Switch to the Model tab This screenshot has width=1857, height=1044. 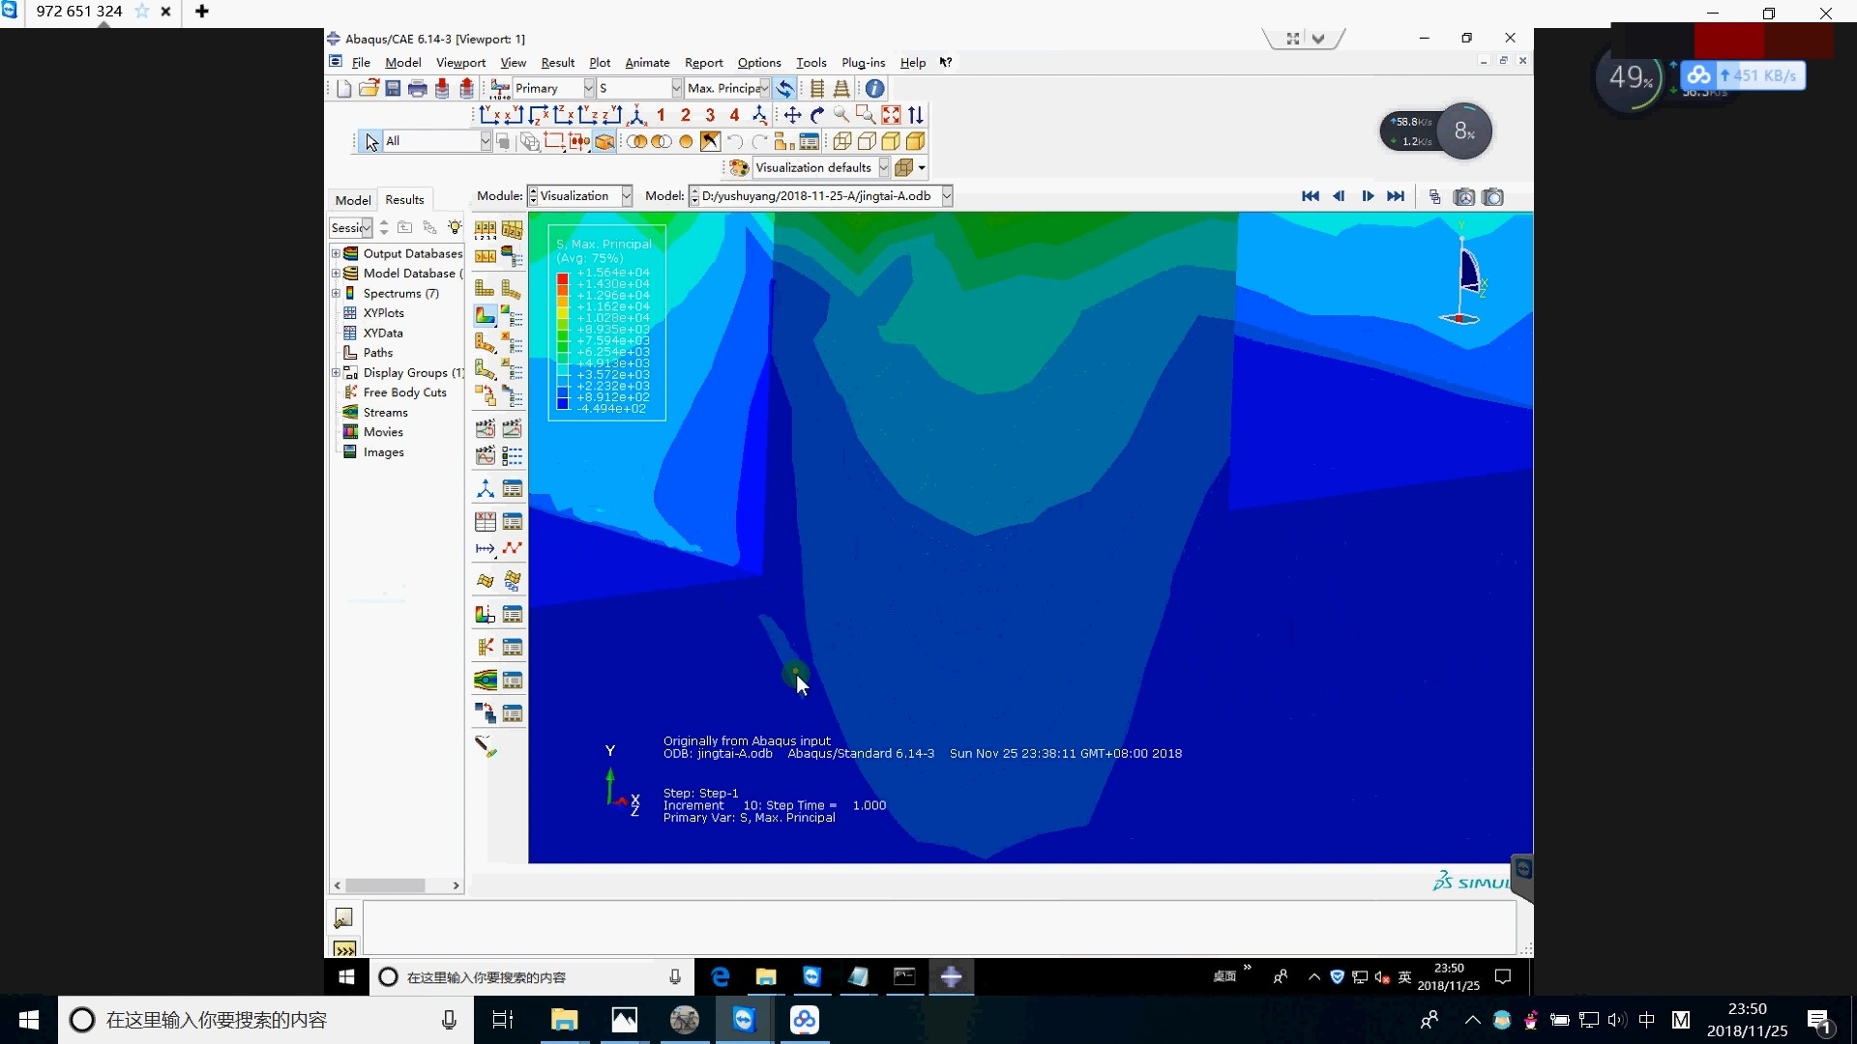click(352, 200)
